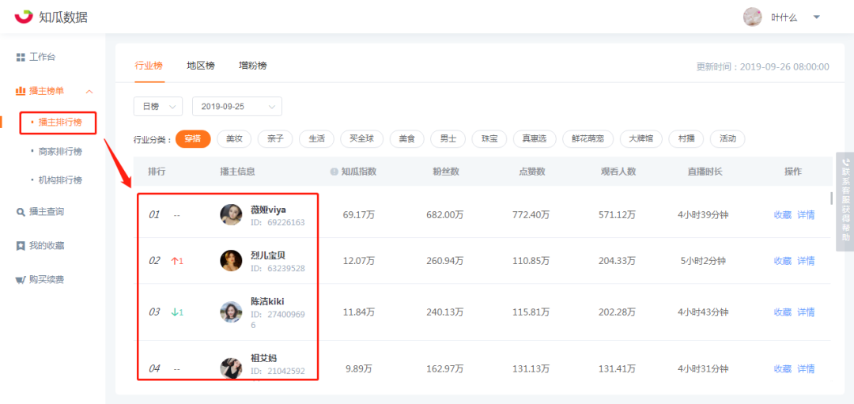Image resolution: width=854 pixels, height=404 pixels.
Task: Click 收藏 for 烈儿宝贝
Action: click(x=783, y=261)
